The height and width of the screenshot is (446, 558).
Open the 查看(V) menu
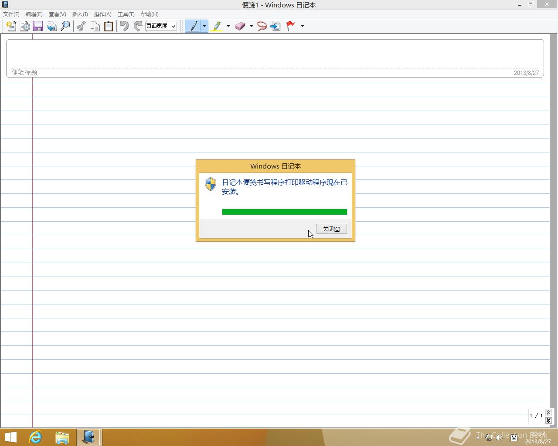click(x=58, y=14)
